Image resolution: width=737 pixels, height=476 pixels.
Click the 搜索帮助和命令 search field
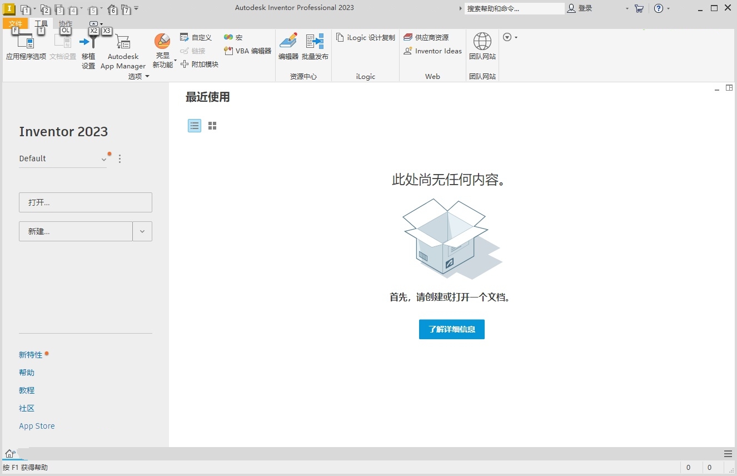pos(515,8)
